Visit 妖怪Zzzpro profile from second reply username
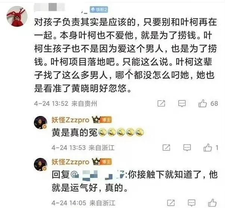This screenshot has height=208, width=225. point(70,162)
